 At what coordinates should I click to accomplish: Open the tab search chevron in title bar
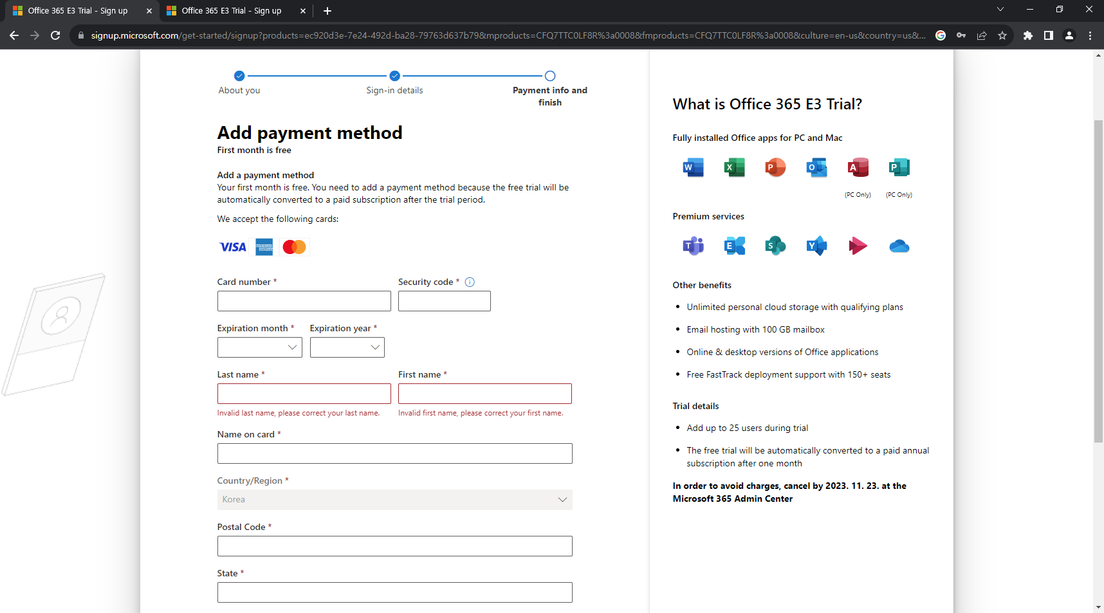(1000, 10)
